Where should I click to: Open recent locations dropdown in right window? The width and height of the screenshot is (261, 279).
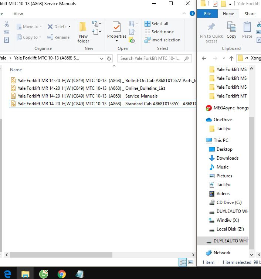pyautogui.click(x=224, y=58)
